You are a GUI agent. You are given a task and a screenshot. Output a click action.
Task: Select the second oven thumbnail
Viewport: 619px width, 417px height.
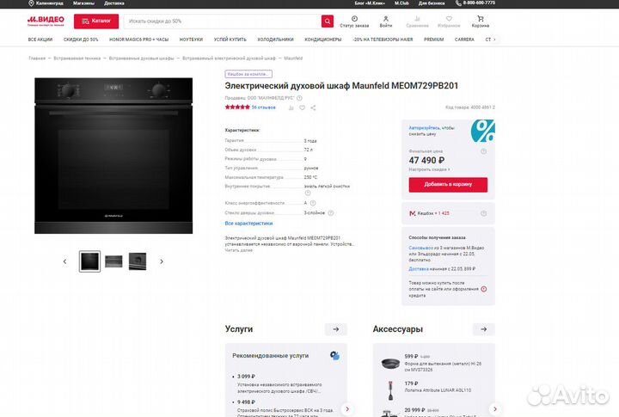point(113,261)
